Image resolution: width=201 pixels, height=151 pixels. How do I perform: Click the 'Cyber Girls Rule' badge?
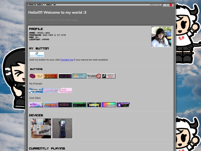click(x=65, y=76)
